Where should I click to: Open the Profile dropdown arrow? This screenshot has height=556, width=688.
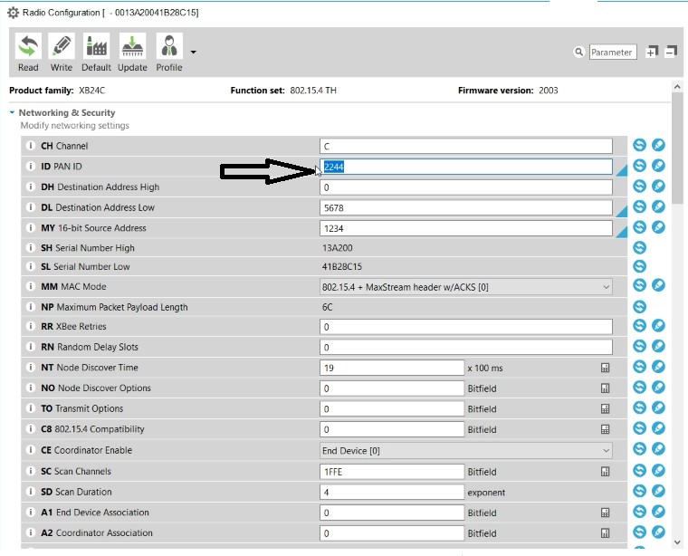193,53
